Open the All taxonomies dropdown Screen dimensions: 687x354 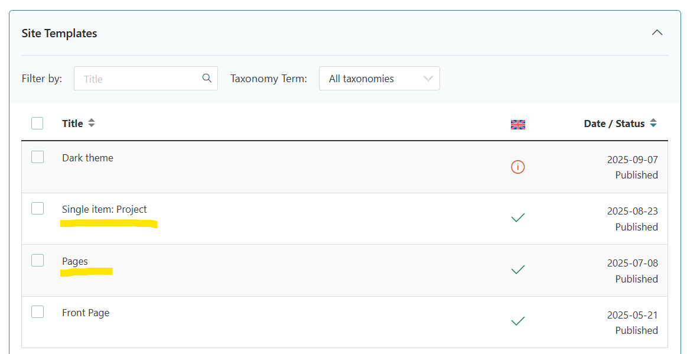tap(379, 79)
